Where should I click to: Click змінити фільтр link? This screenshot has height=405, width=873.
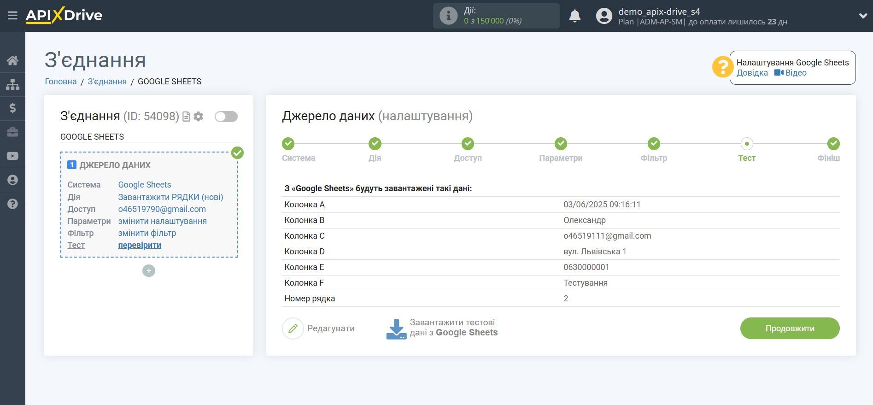point(147,233)
